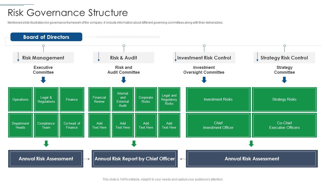Image resolution: width=326 pixels, height=183 pixels.
Task: Click gray arrow pointing right to Annual Risk Report
Action: click(87, 159)
